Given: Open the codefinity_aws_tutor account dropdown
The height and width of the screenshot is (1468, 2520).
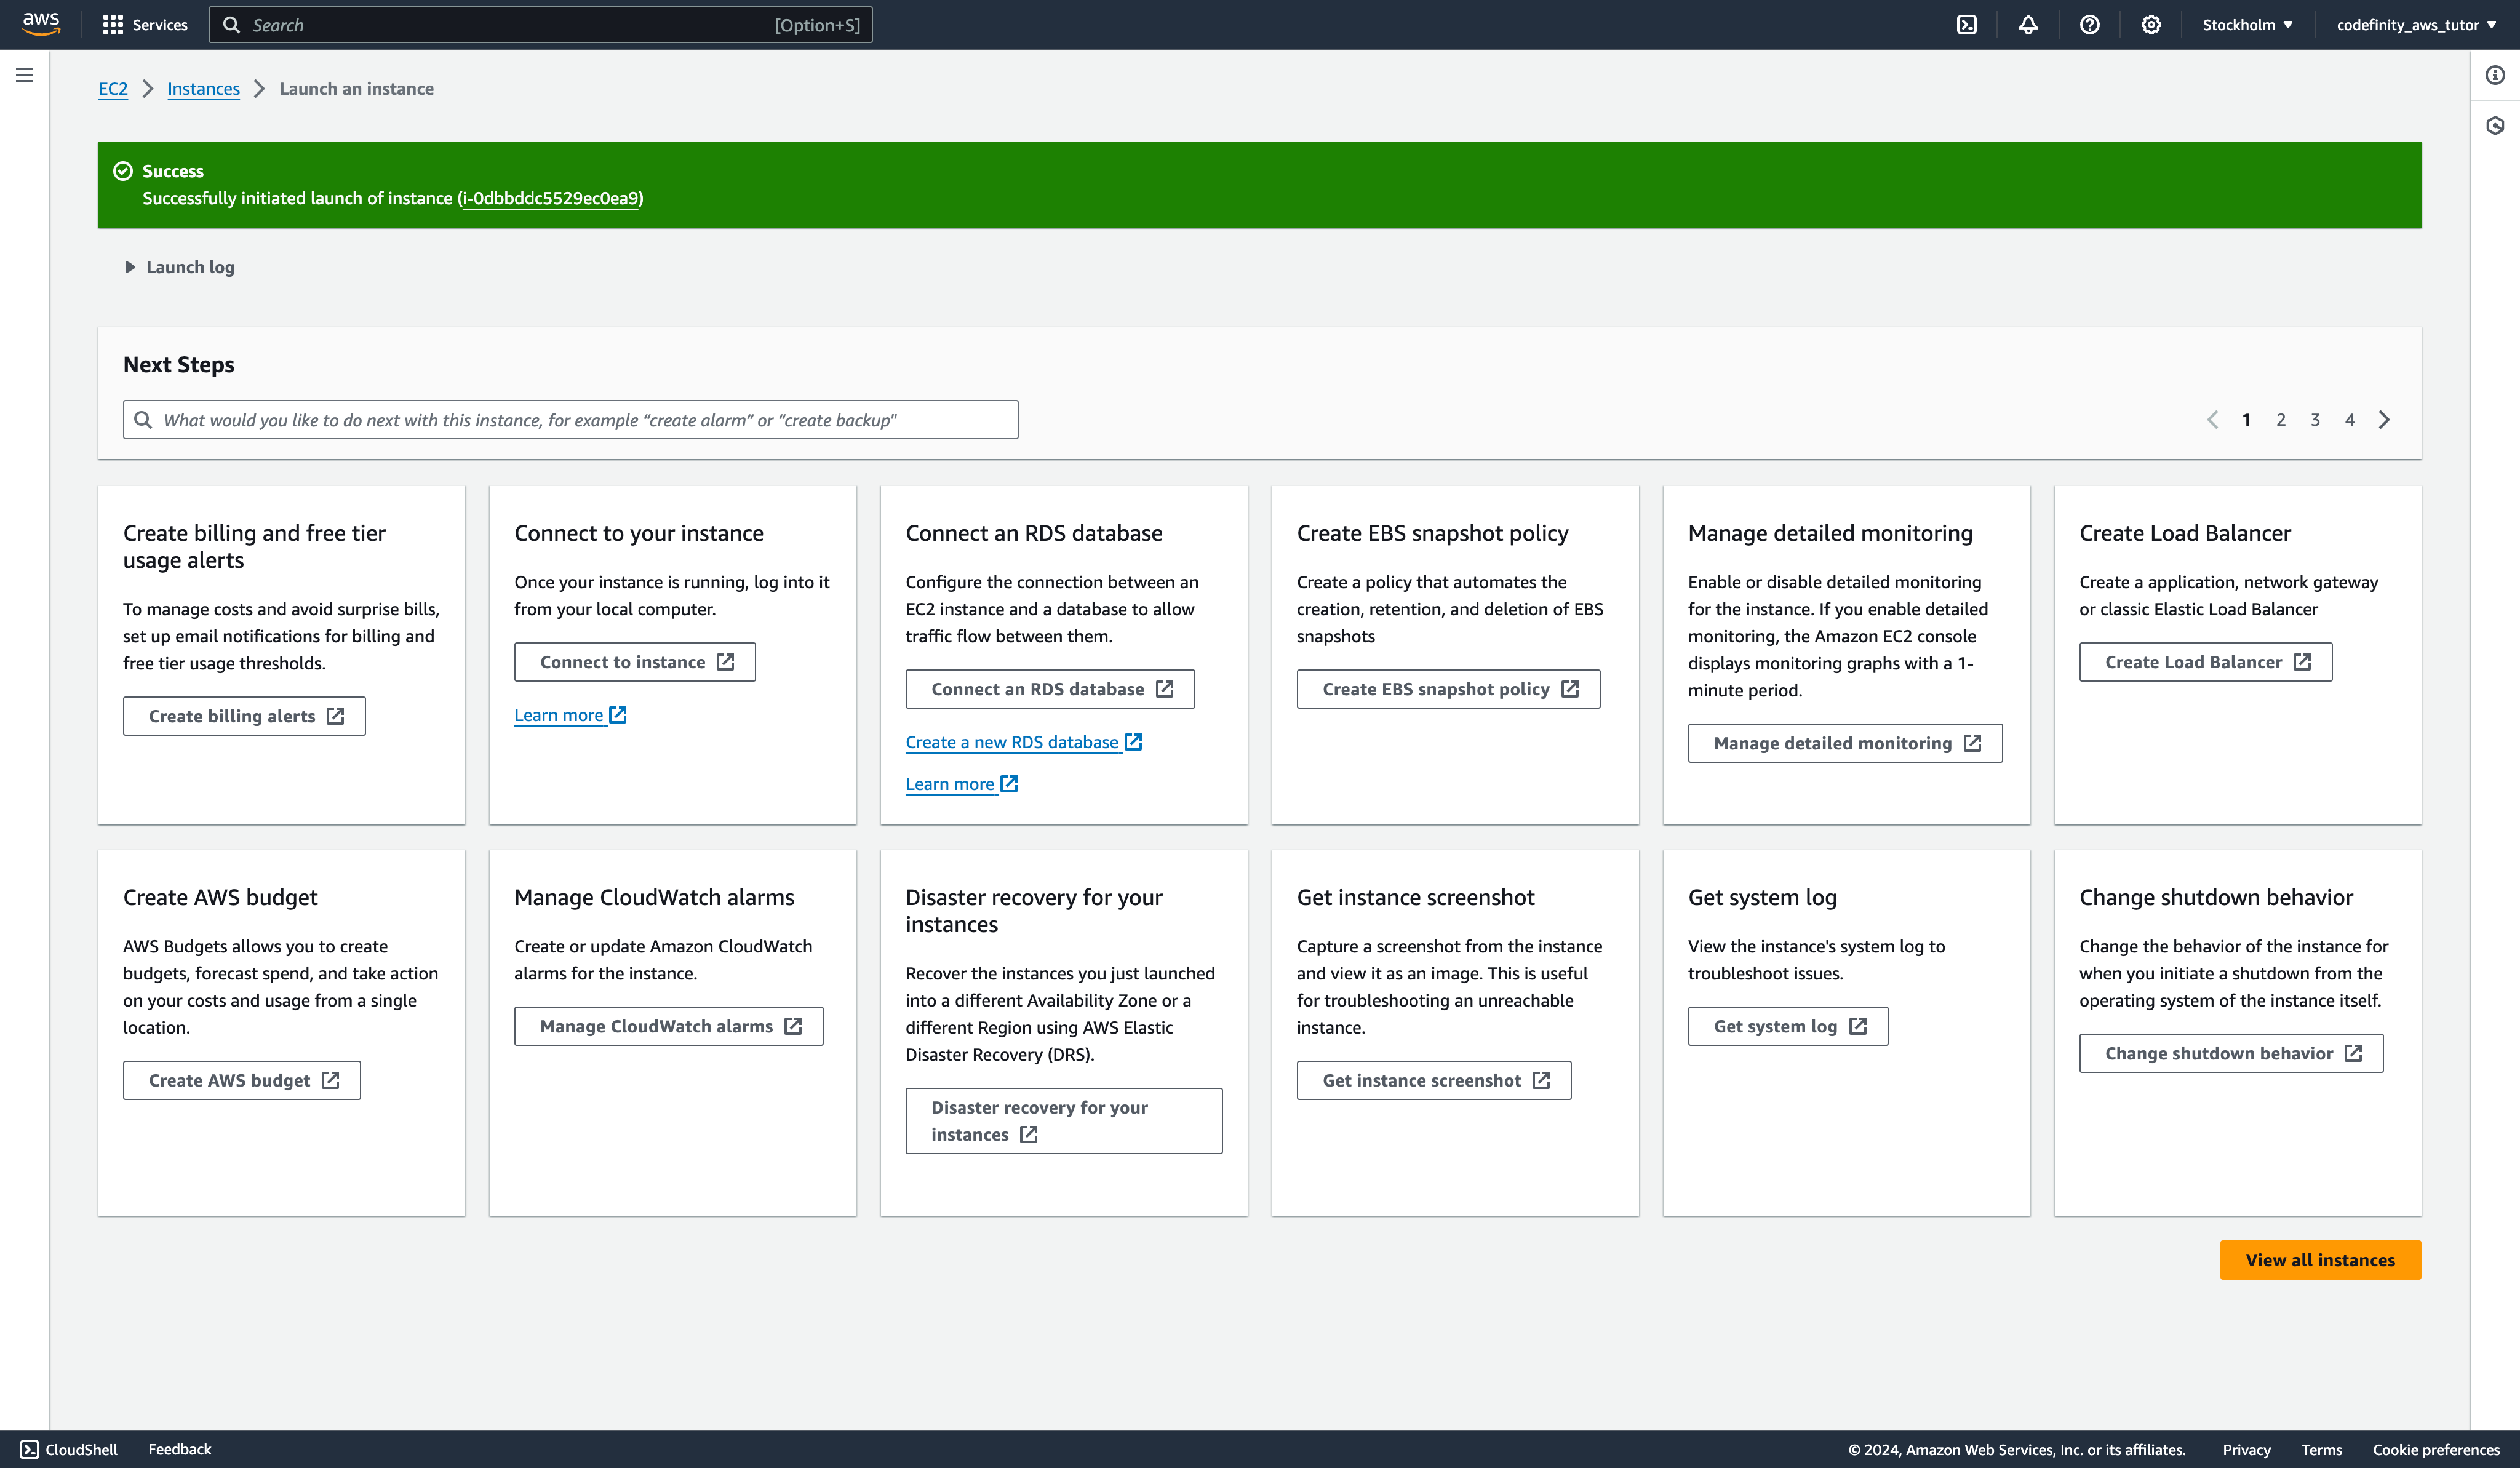Looking at the screenshot, I should tap(2415, 25).
